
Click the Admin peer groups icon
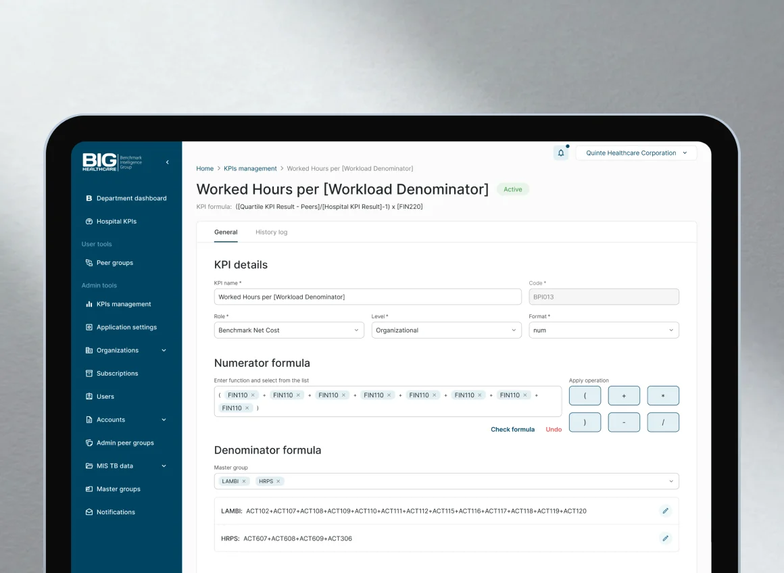click(89, 443)
